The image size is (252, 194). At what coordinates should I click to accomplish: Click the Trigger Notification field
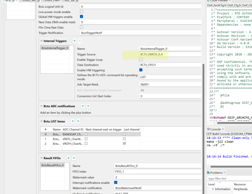pos(141,33)
